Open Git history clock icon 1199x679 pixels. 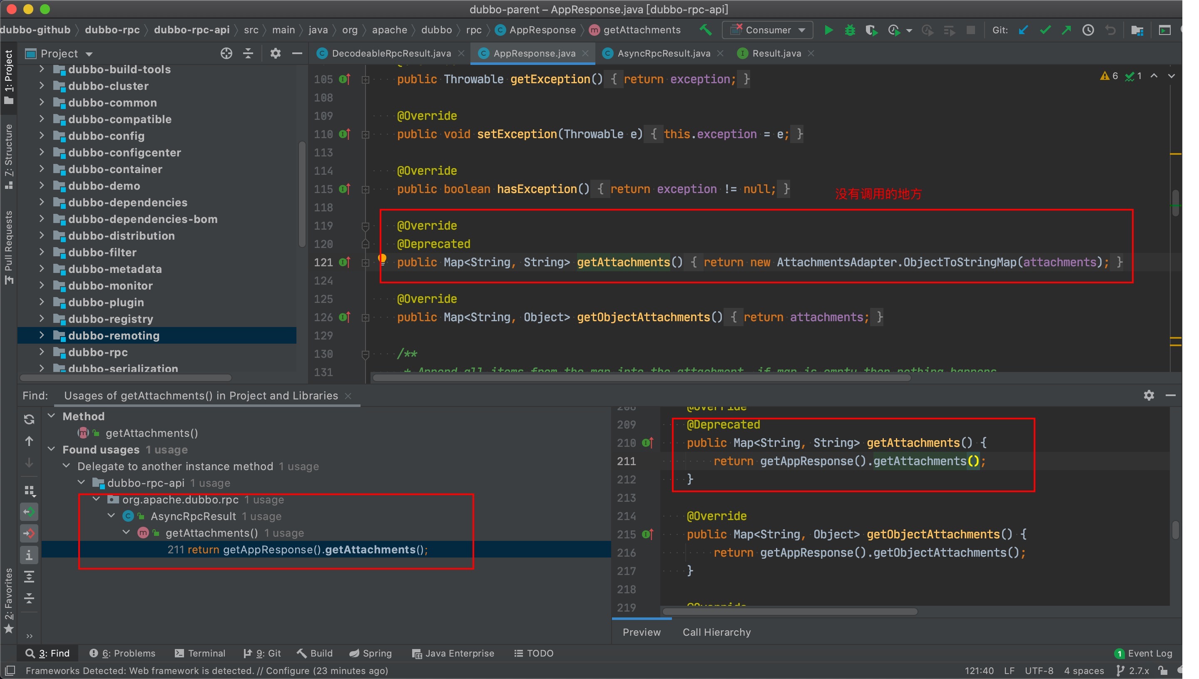[1088, 30]
